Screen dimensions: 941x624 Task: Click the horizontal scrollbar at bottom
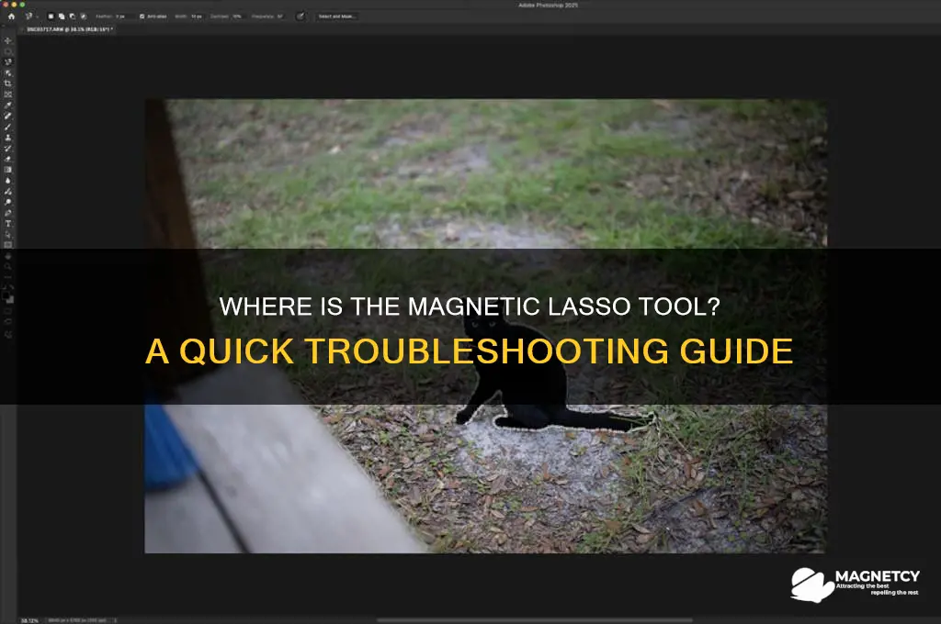pyautogui.click(x=534, y=620)
